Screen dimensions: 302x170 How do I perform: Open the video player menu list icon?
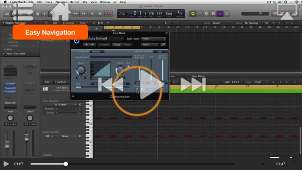(x=23, y=11)
